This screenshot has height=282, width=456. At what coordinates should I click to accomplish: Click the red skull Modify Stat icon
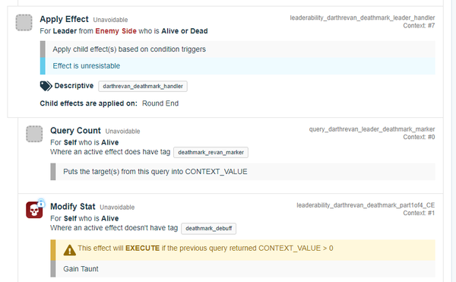tap(34, 210)
